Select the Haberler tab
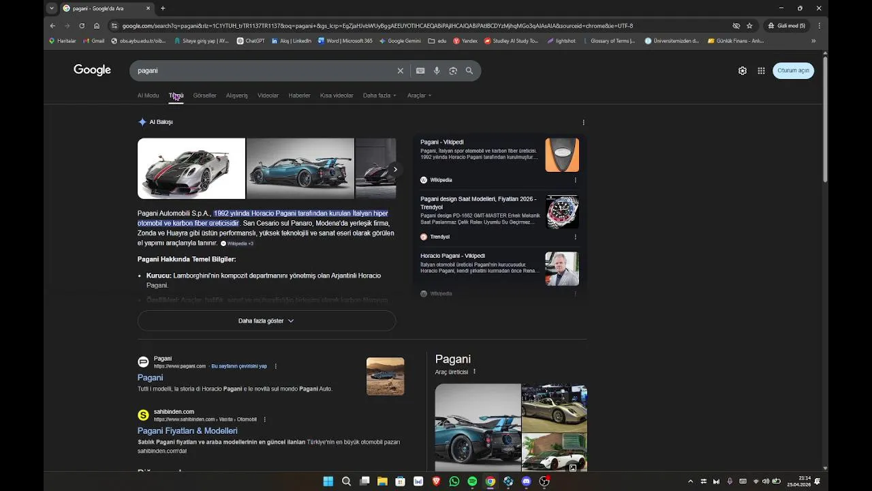 [299, 95]
